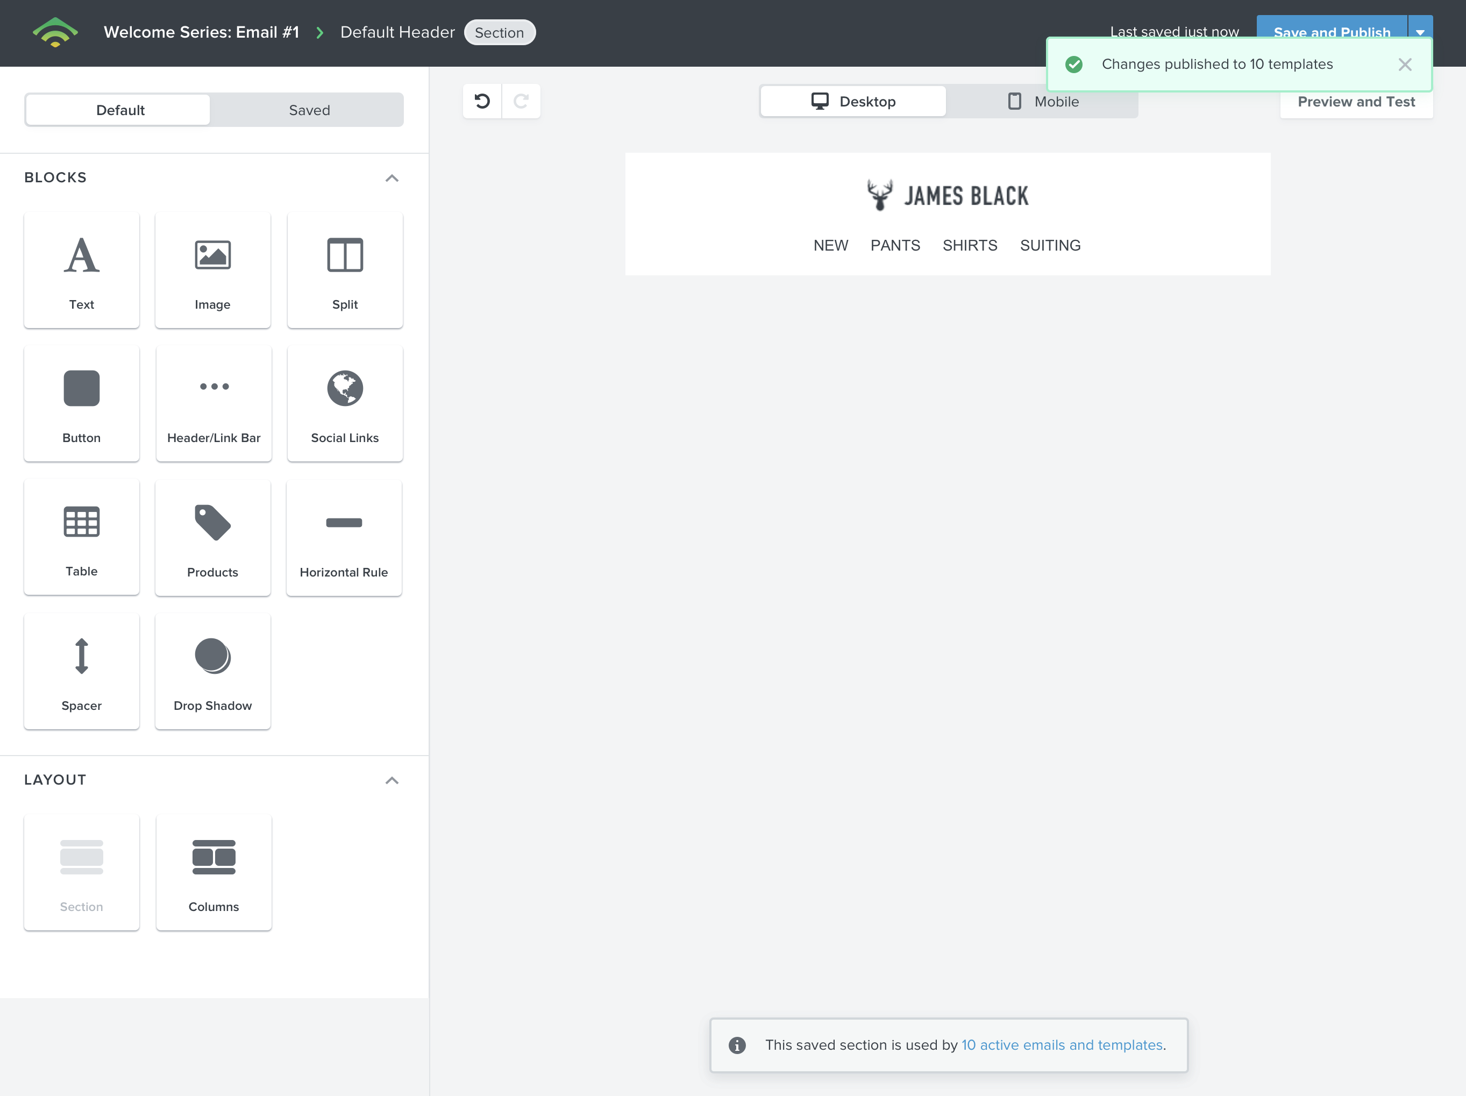The image size is (1466, 1096).
Task: Open the green wifi logo home
Action: pyautogui.click(x=55, y=32)
